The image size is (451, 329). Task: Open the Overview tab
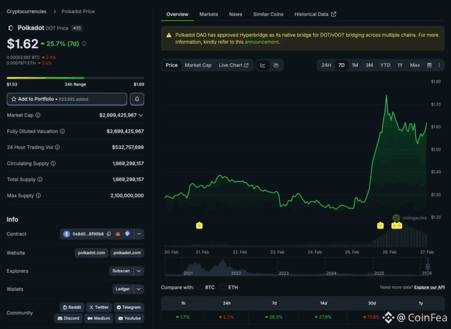177,14
